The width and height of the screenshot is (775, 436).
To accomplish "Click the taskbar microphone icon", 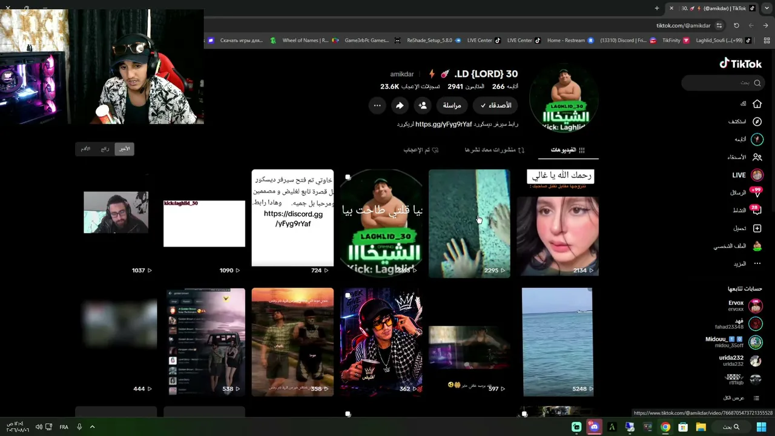I will tap(79, 427).
